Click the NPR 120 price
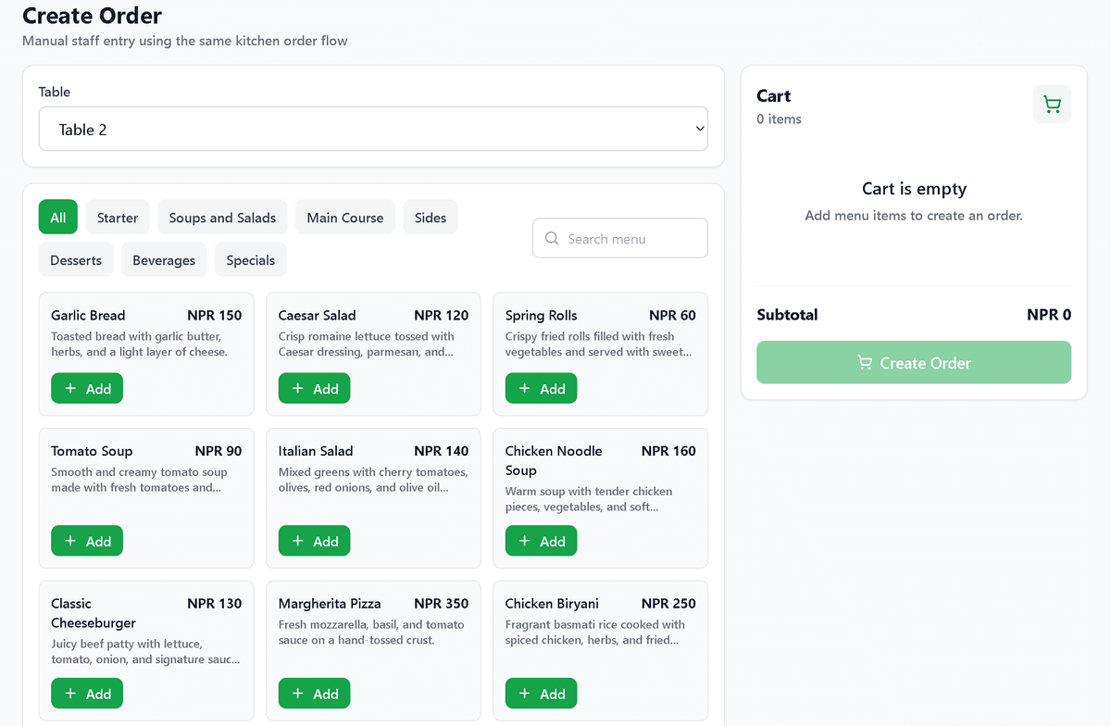The height and width of the screenshot is (726, 1111). 442,315
